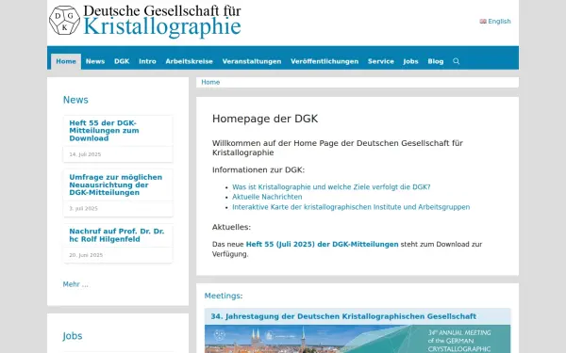The image size is (566, 353).
Task: Click the annual meeting banner image
Action: 358,339
